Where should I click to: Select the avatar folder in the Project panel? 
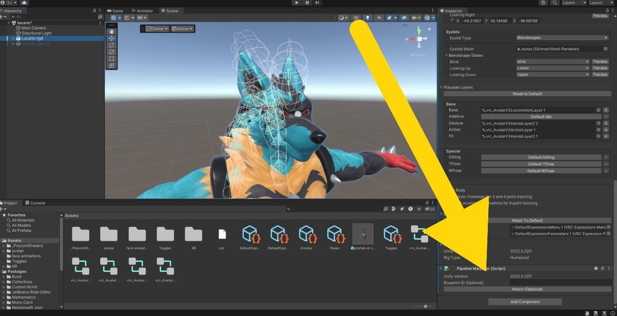108,236
